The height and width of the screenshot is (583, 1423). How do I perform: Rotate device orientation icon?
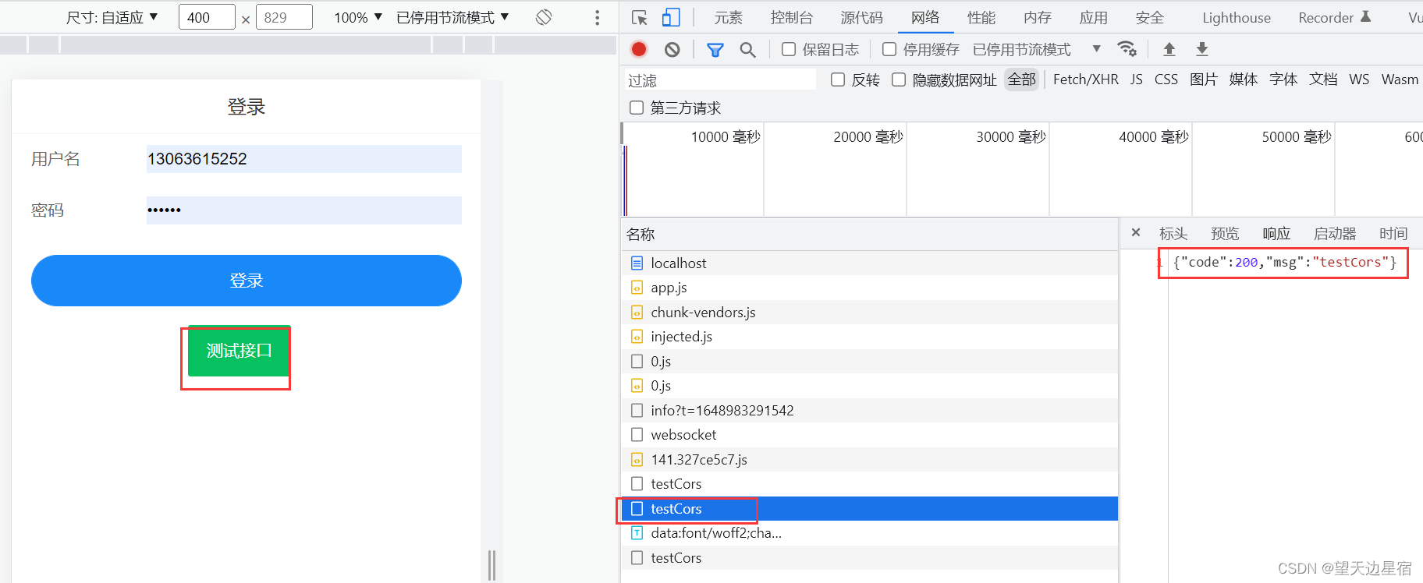click(544, 17)
